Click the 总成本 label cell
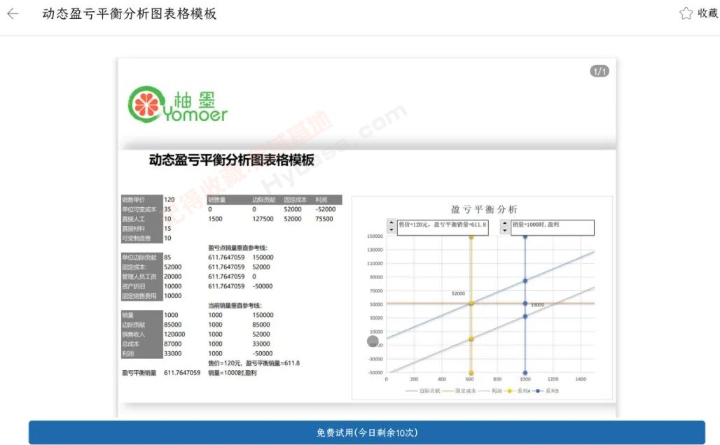Image resolution: width=720 pixels, height=445 pixels. pos(142,344)
